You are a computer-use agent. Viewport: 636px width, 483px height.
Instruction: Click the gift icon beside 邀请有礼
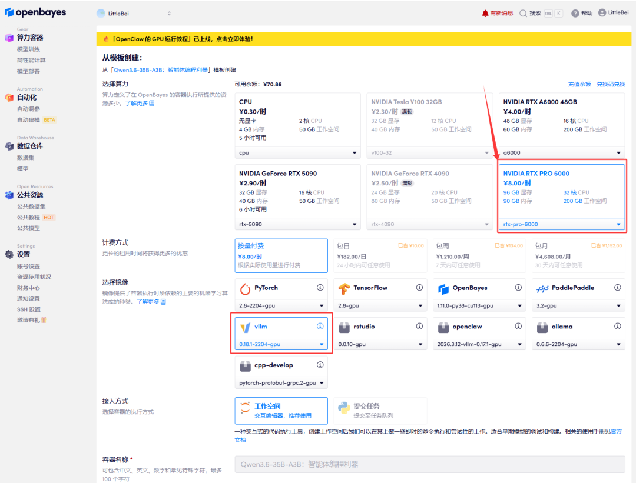[44, 320]
